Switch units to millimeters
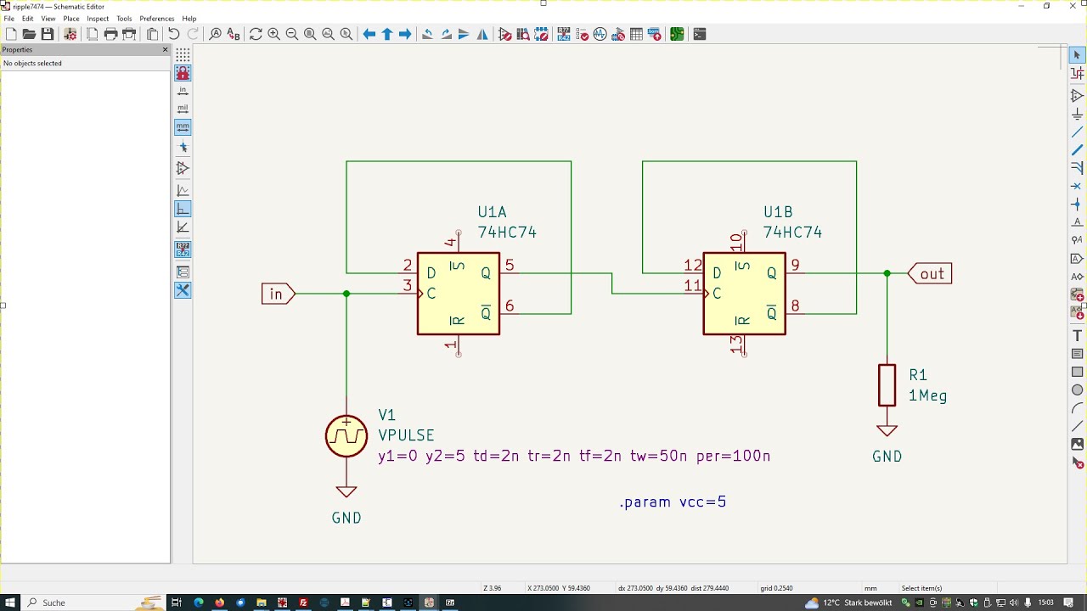The width and height of the screenshot is (1087, 611). point(183,127)
